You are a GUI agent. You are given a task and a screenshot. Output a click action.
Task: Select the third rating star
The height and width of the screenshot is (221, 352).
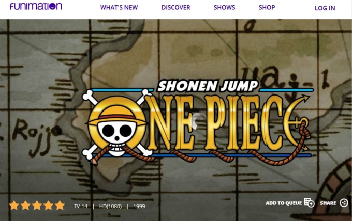(x=37, y=206)
